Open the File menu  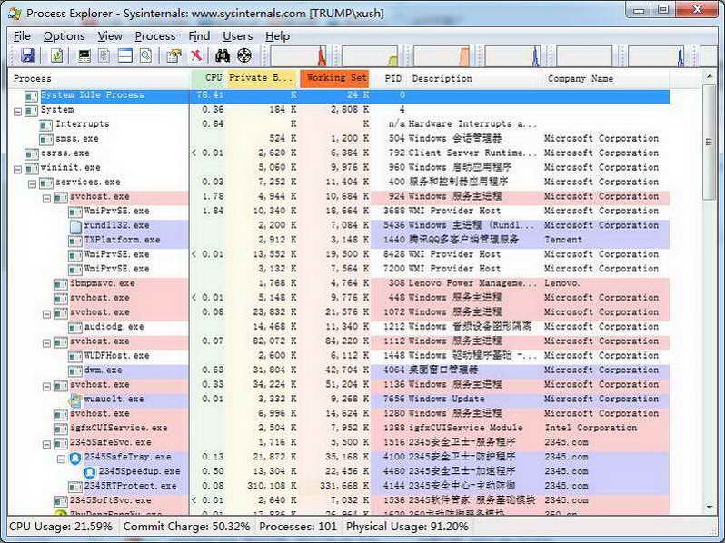coord(22,36)
